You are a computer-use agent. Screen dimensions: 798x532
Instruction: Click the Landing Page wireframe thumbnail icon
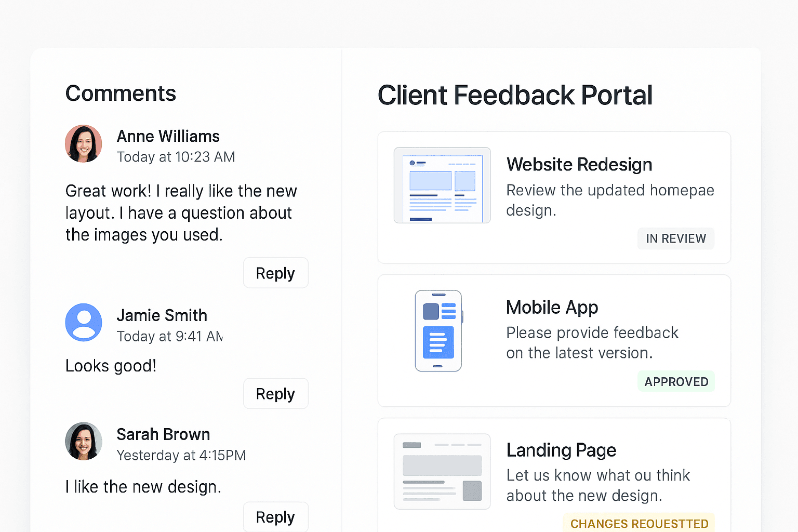pyautogui.click(x=442, y=471)
